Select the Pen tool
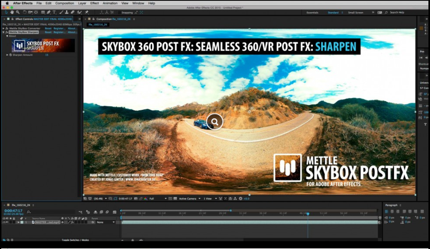The height and width of the screenshot is (249, 430). (x=49, y=13)
